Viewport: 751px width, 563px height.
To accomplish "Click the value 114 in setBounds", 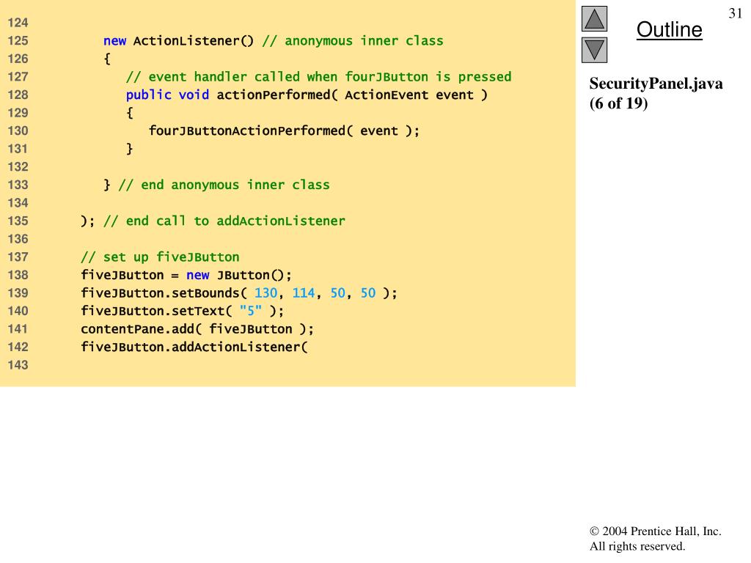I will point(304,293).
